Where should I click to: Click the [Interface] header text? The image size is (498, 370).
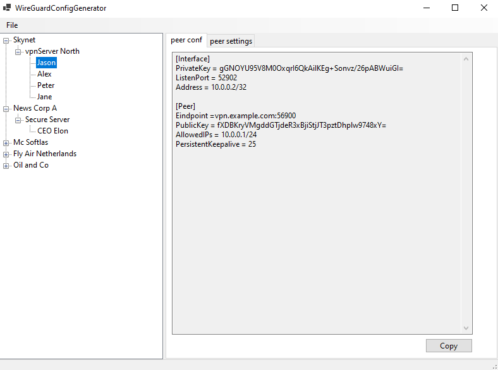(x=193, y=59)
